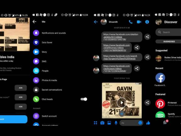The image size is (181, 136).
Task: Open the gavin and friends search link
Action: tap(120, 57)
